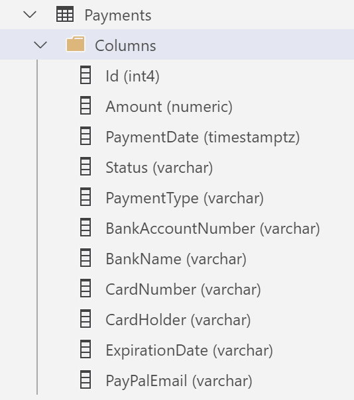
Task: Select the "ExpirationDate (varchar)" column
Action: (190, 350)
